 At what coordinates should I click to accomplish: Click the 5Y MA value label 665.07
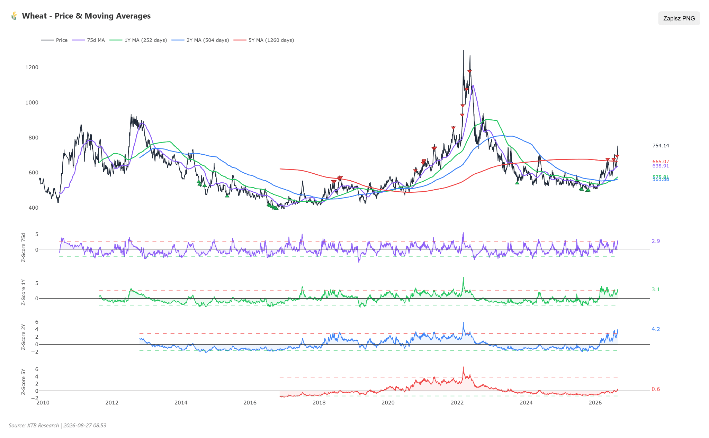click(x=661, y=162)
